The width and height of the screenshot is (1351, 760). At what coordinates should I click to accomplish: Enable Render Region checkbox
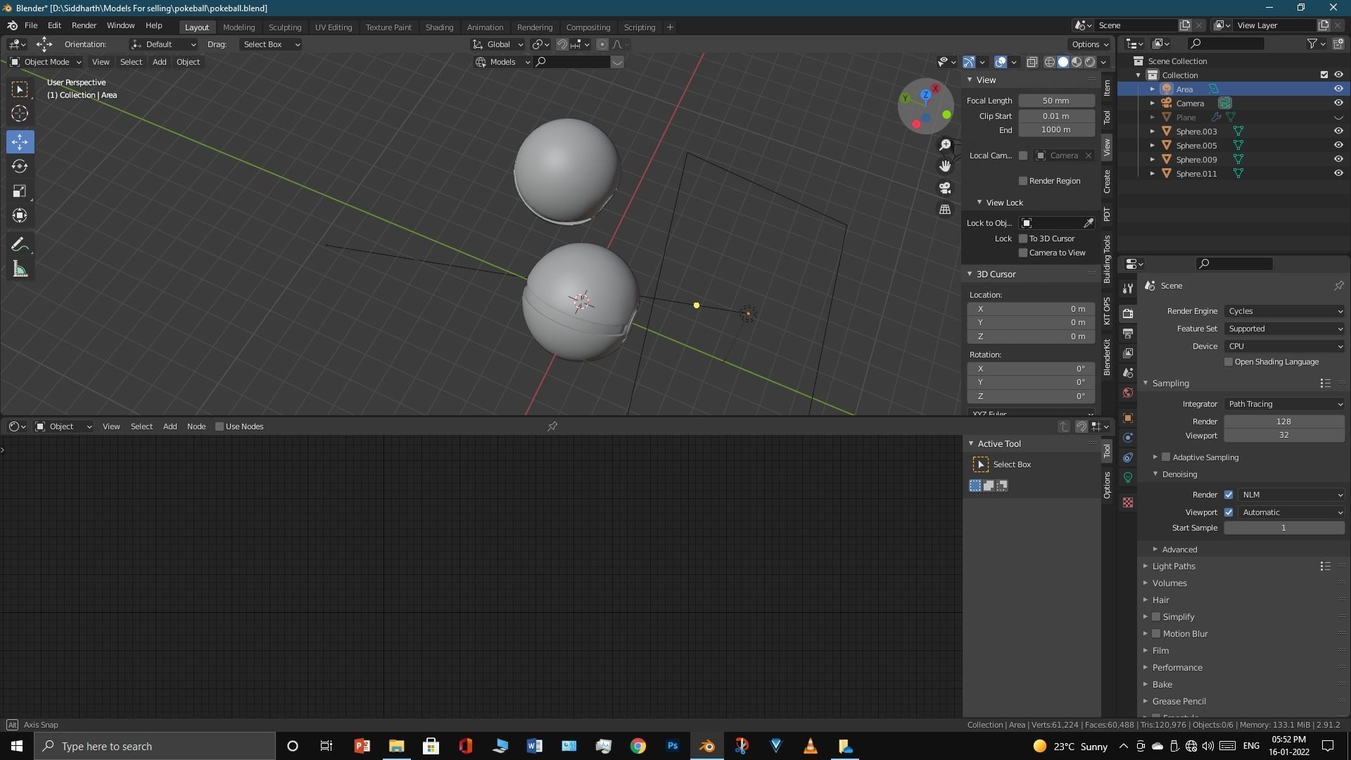pos(1023,181)
